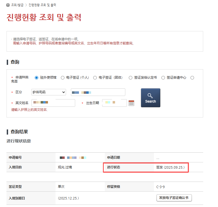The height and width of the screenshot is (207, 218).
Task: Open the calendar date picker icon
Action: click(x=131, y=103)
